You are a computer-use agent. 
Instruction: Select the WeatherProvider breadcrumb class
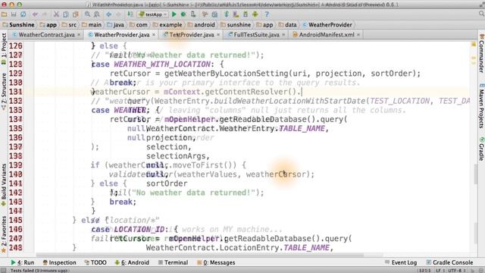click(x=327, y=25)
